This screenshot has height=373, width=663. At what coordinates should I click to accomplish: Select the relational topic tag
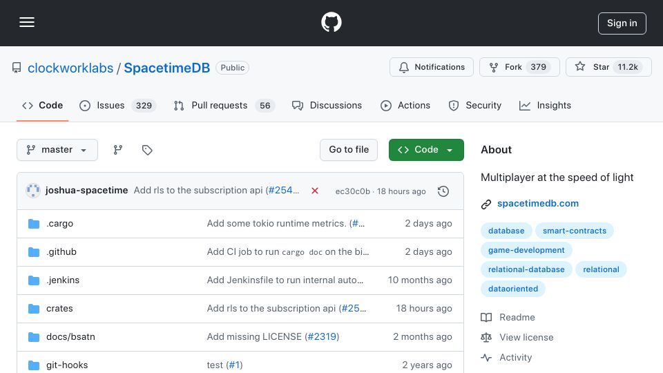(x=601, y=270)
